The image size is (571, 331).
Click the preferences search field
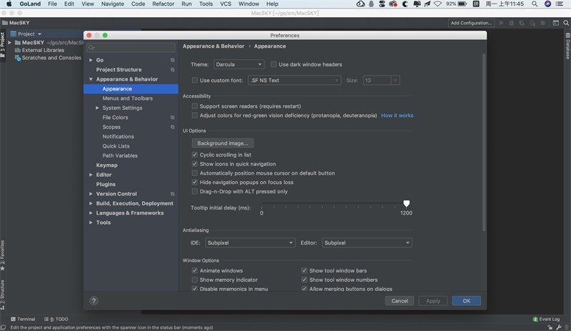click(131, 47)
